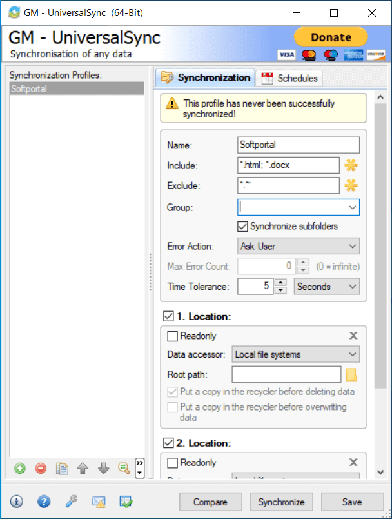Screen dimensions: 392x519
Task: Click the Name input field
Action: [x=299, y=145]
